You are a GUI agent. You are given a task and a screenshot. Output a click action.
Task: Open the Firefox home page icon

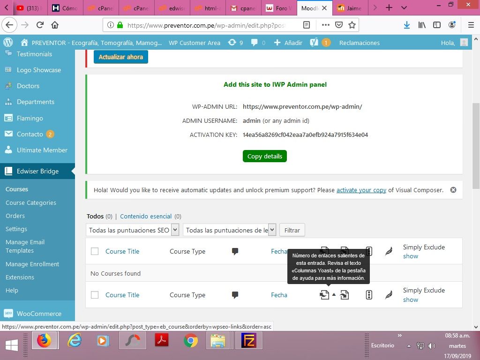click(x=55, y=25)
